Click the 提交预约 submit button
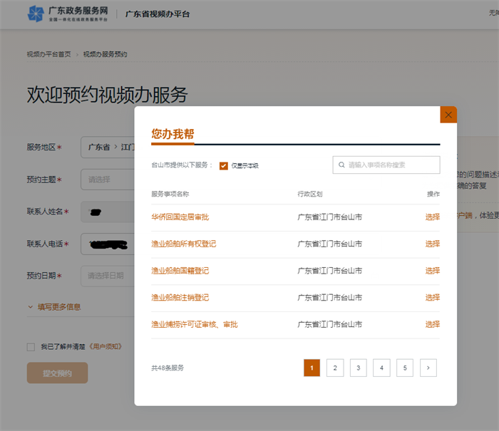This screenshot has width=499, height=431. [57, 373]
